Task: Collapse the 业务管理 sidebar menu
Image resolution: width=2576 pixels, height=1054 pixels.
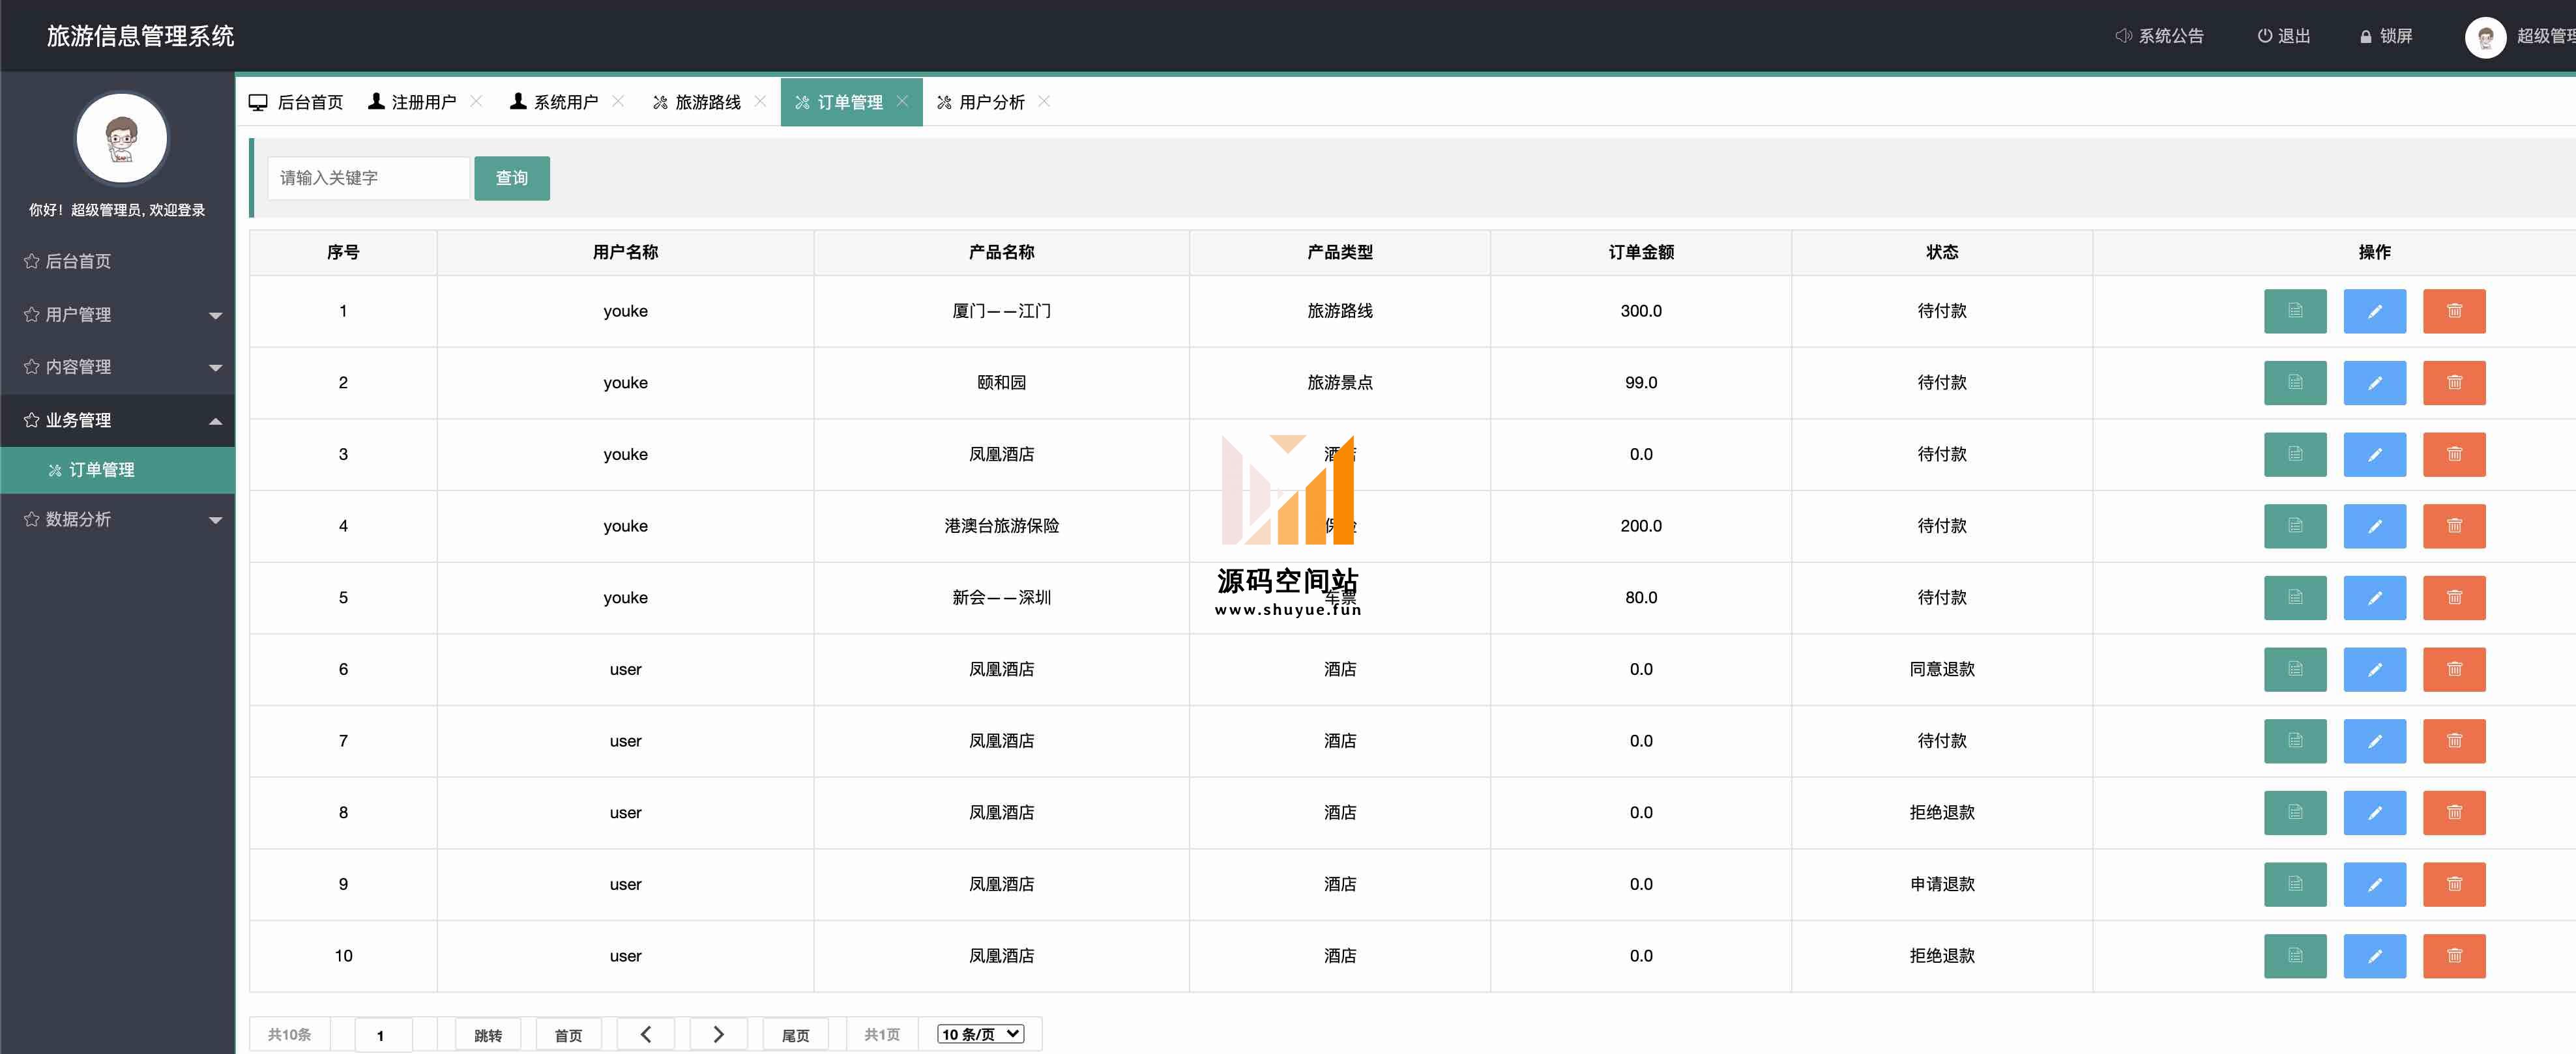Action: pyautogui.click(x=118, y=420)
